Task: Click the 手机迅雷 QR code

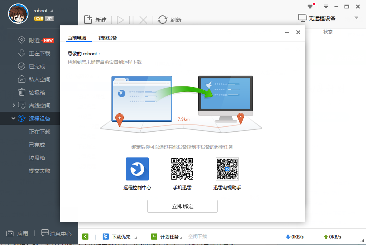Action: pos(182,169)
